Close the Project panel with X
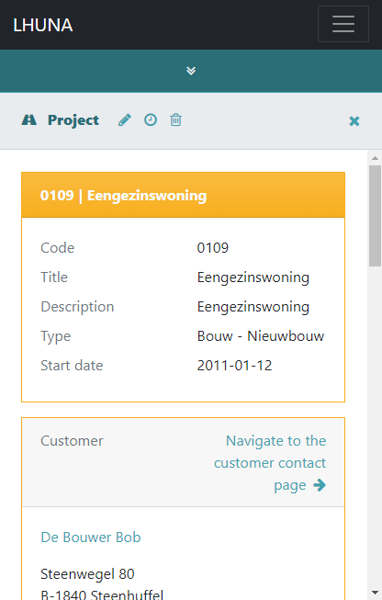 click(354, 121)
